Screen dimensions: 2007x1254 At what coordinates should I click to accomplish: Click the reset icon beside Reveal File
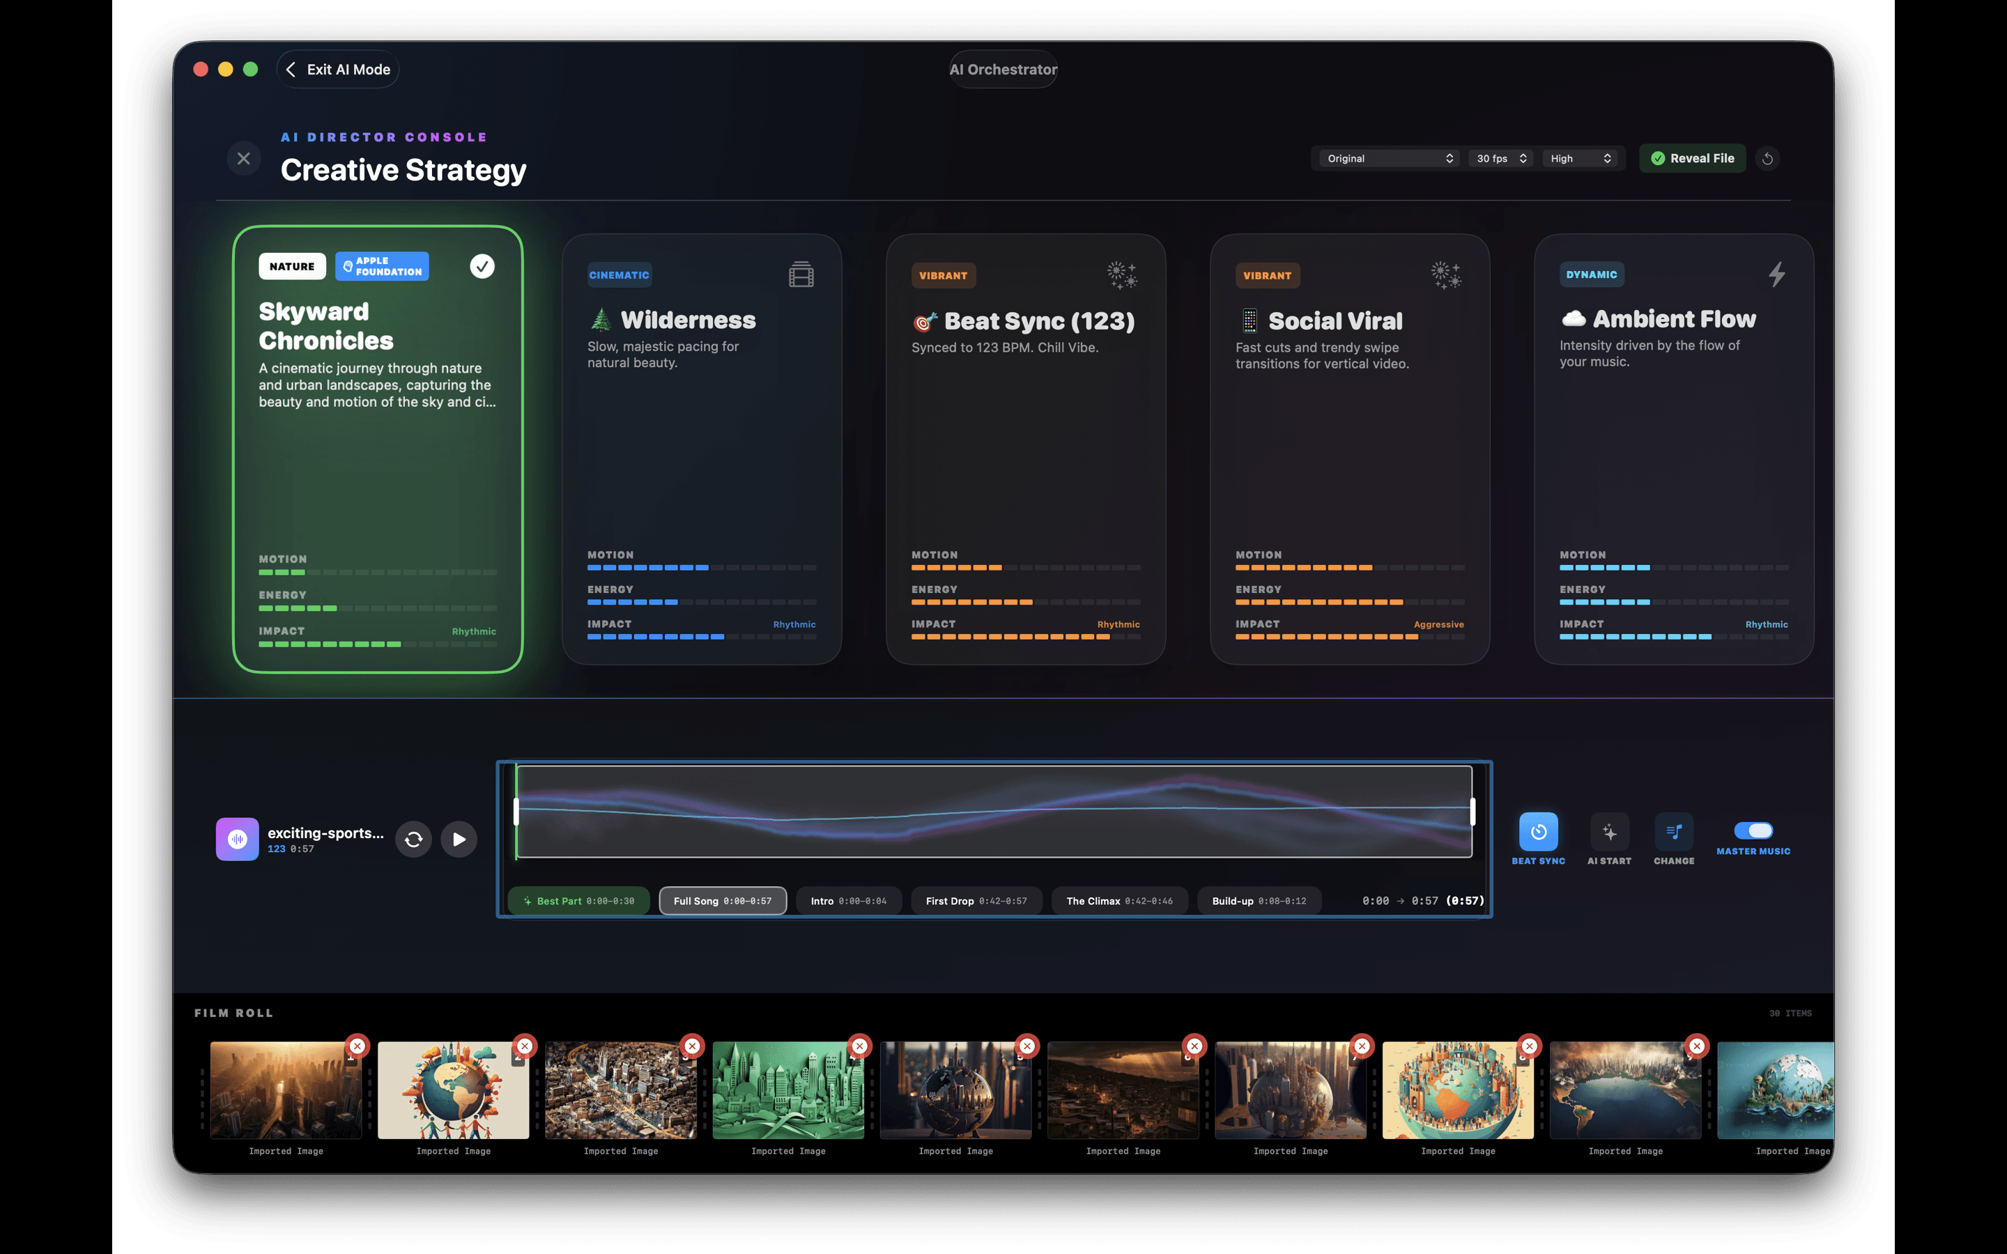point(1768,157)
